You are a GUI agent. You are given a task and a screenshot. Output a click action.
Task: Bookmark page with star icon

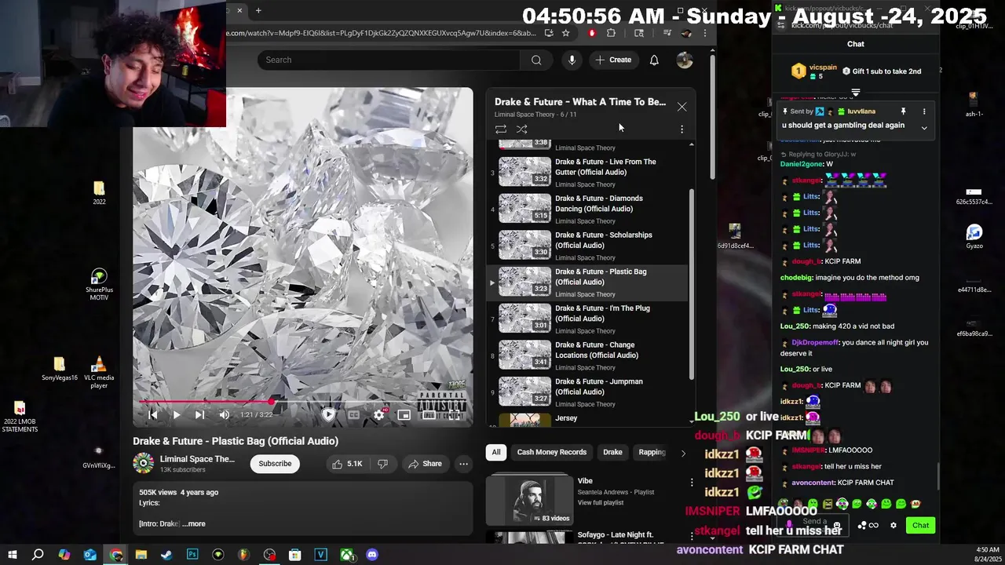coord(565,33)
